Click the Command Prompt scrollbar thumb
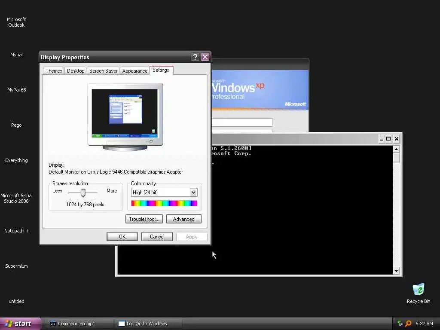This screenshot has height=330, width=440. tap(396, 158)
